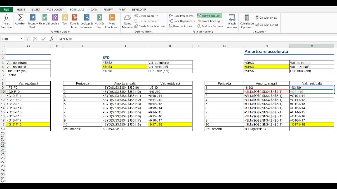337x189 pixels.
Task: Expand the Error Checking dropdown arrow
Action: click(x=222, y=21)
